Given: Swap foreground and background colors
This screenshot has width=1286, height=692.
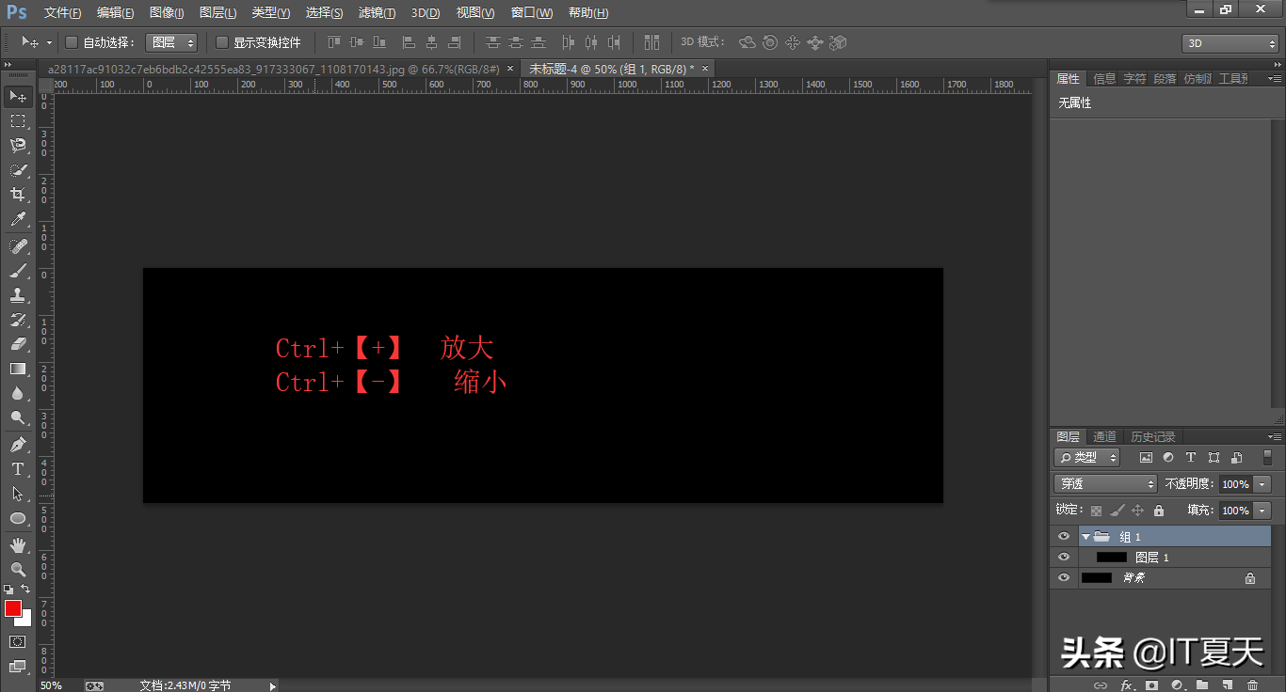Looking at the screenshot, I should pyautogui.click(x=25, y=589).
